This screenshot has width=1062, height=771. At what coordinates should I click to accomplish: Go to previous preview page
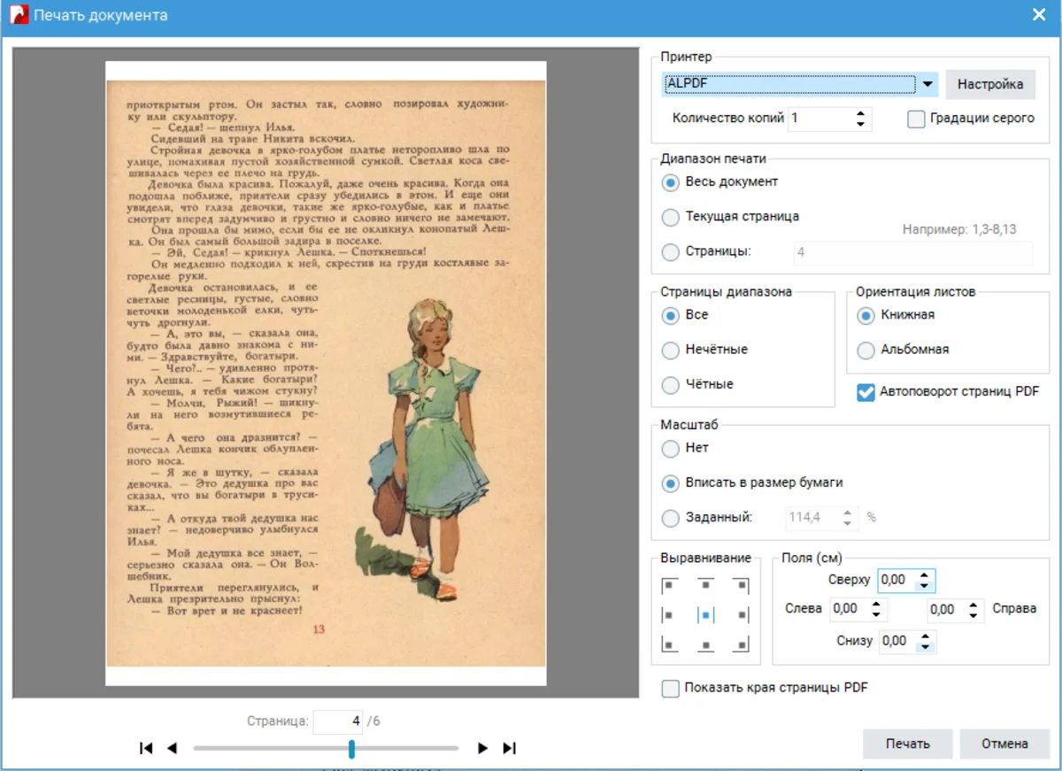pyautogui.click(x=172, y=748)
